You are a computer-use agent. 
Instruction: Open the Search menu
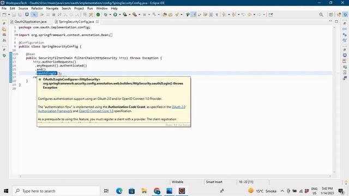click(66, 9)
